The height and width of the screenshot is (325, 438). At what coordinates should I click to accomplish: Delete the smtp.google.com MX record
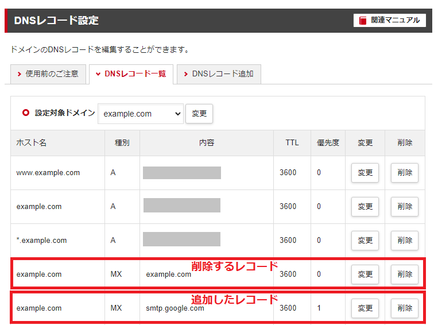[x=404, y=308]
